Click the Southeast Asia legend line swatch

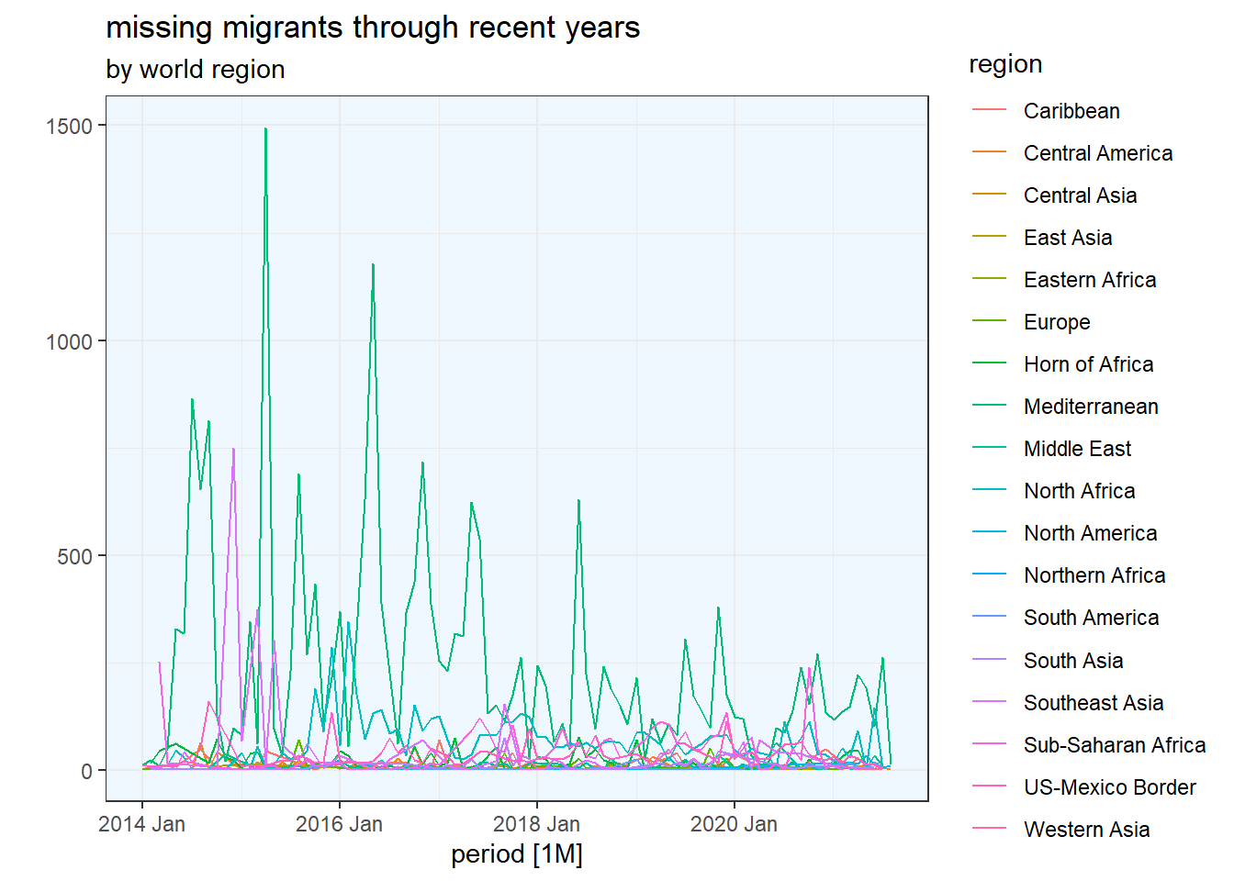[x=989, y=703]
